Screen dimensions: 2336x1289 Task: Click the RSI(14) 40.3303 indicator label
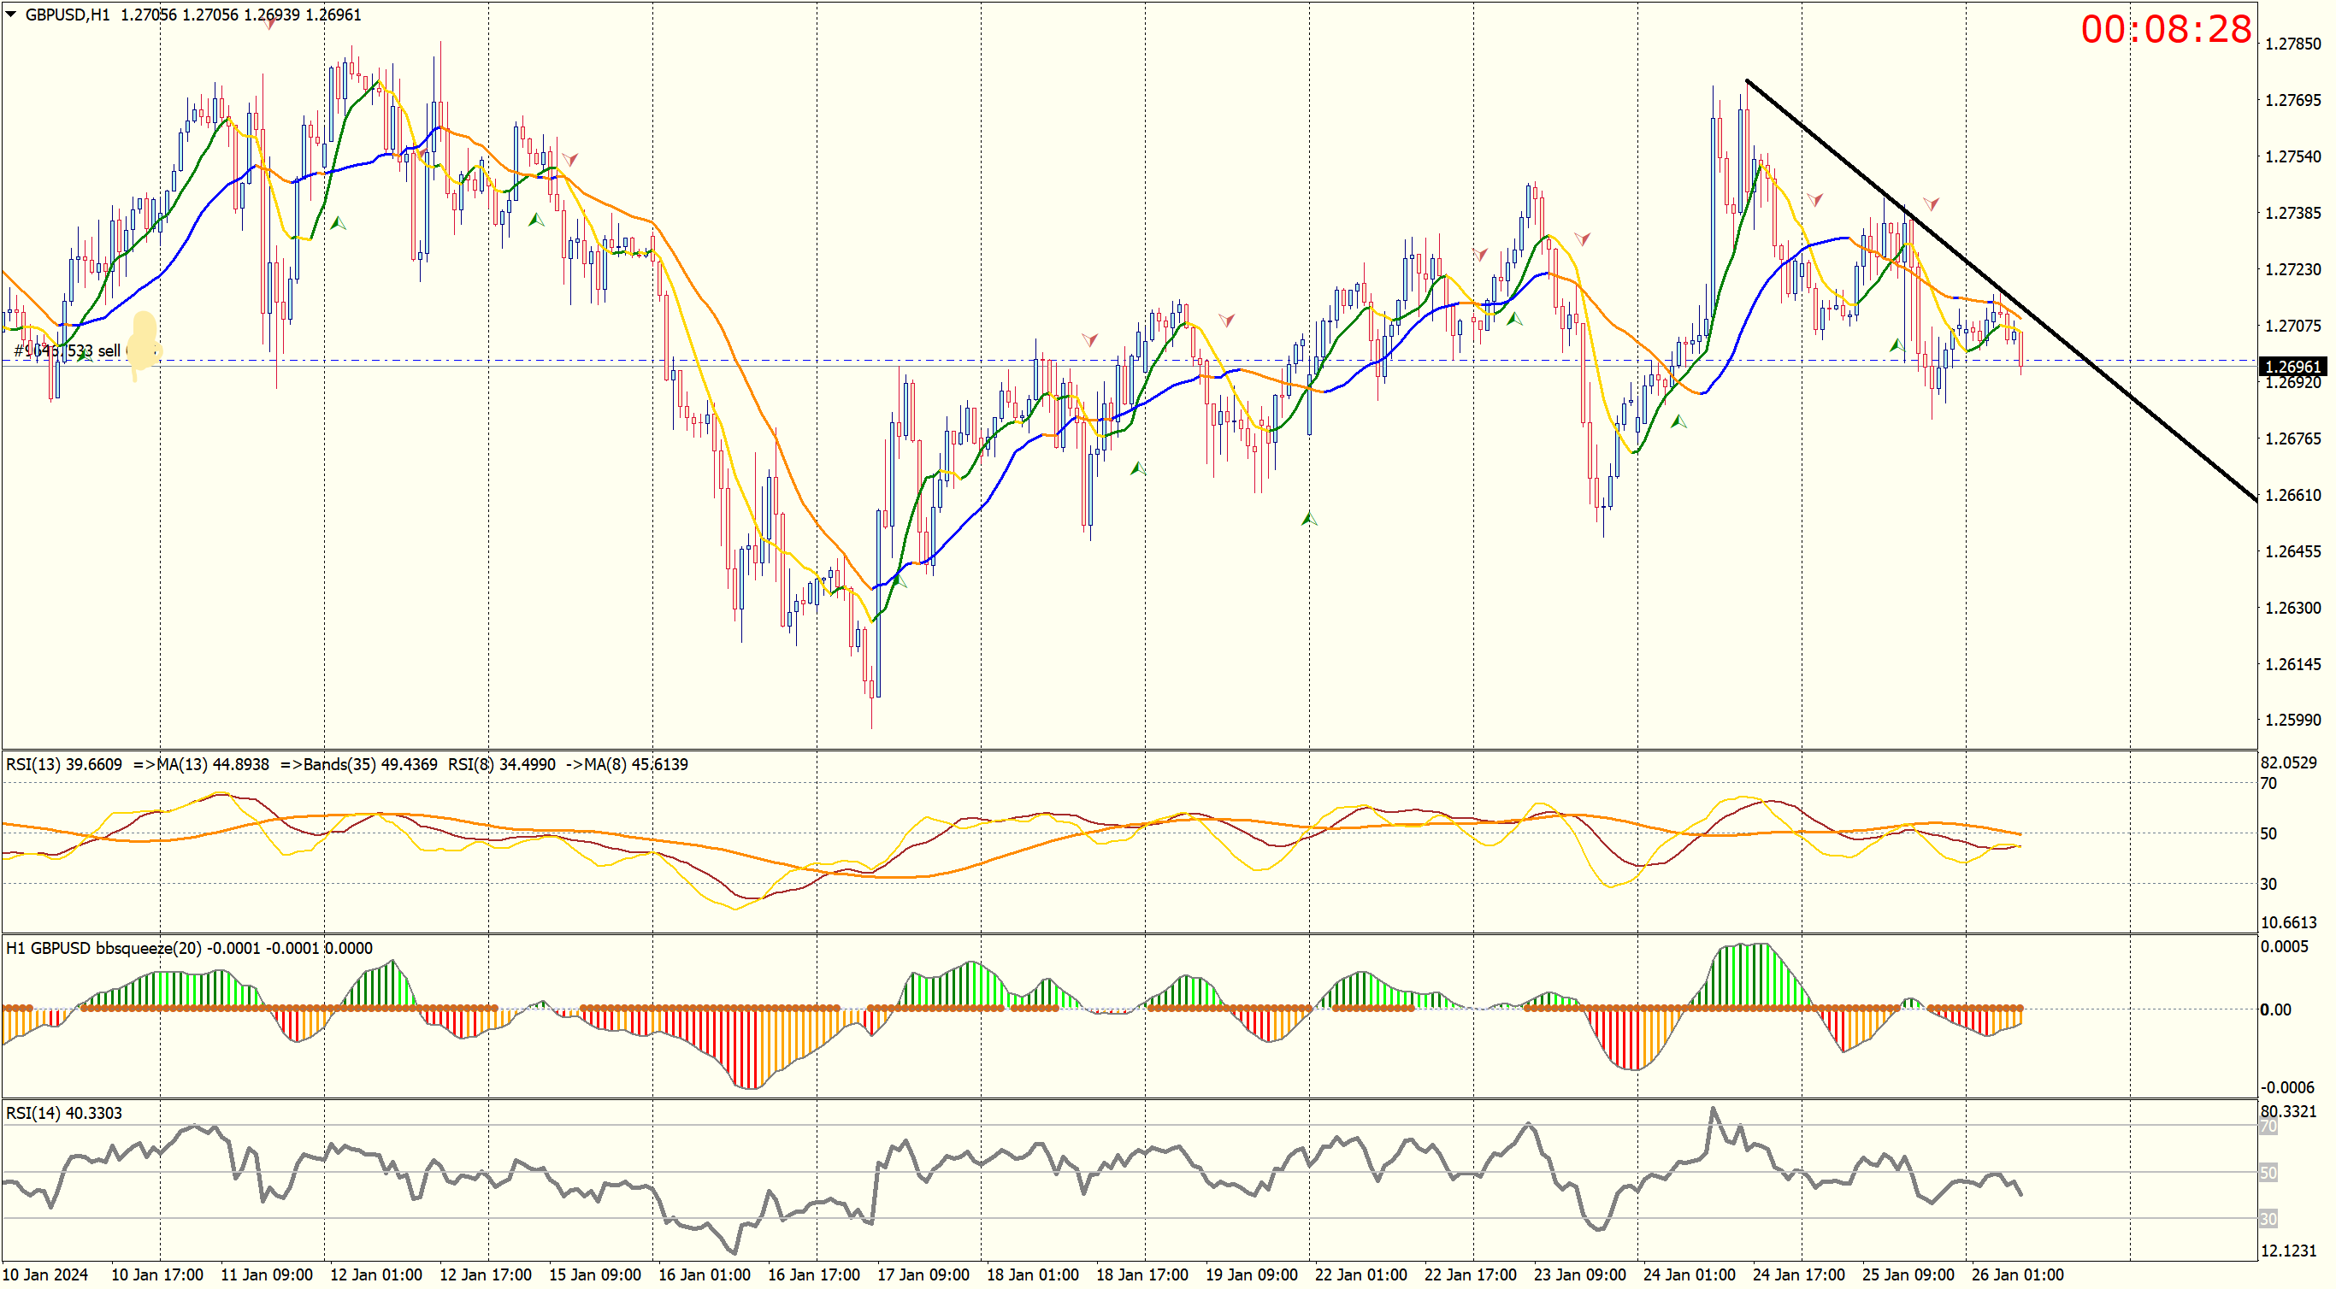tap(63, 1113)
